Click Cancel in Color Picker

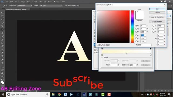click(x=157, y=13)
